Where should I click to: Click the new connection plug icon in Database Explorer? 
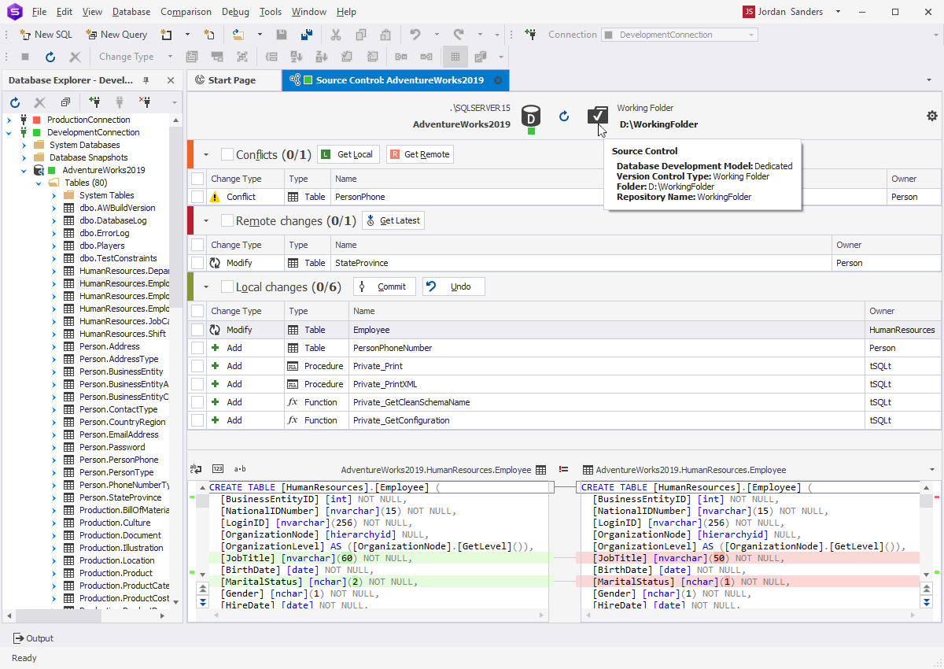point(94,102)
